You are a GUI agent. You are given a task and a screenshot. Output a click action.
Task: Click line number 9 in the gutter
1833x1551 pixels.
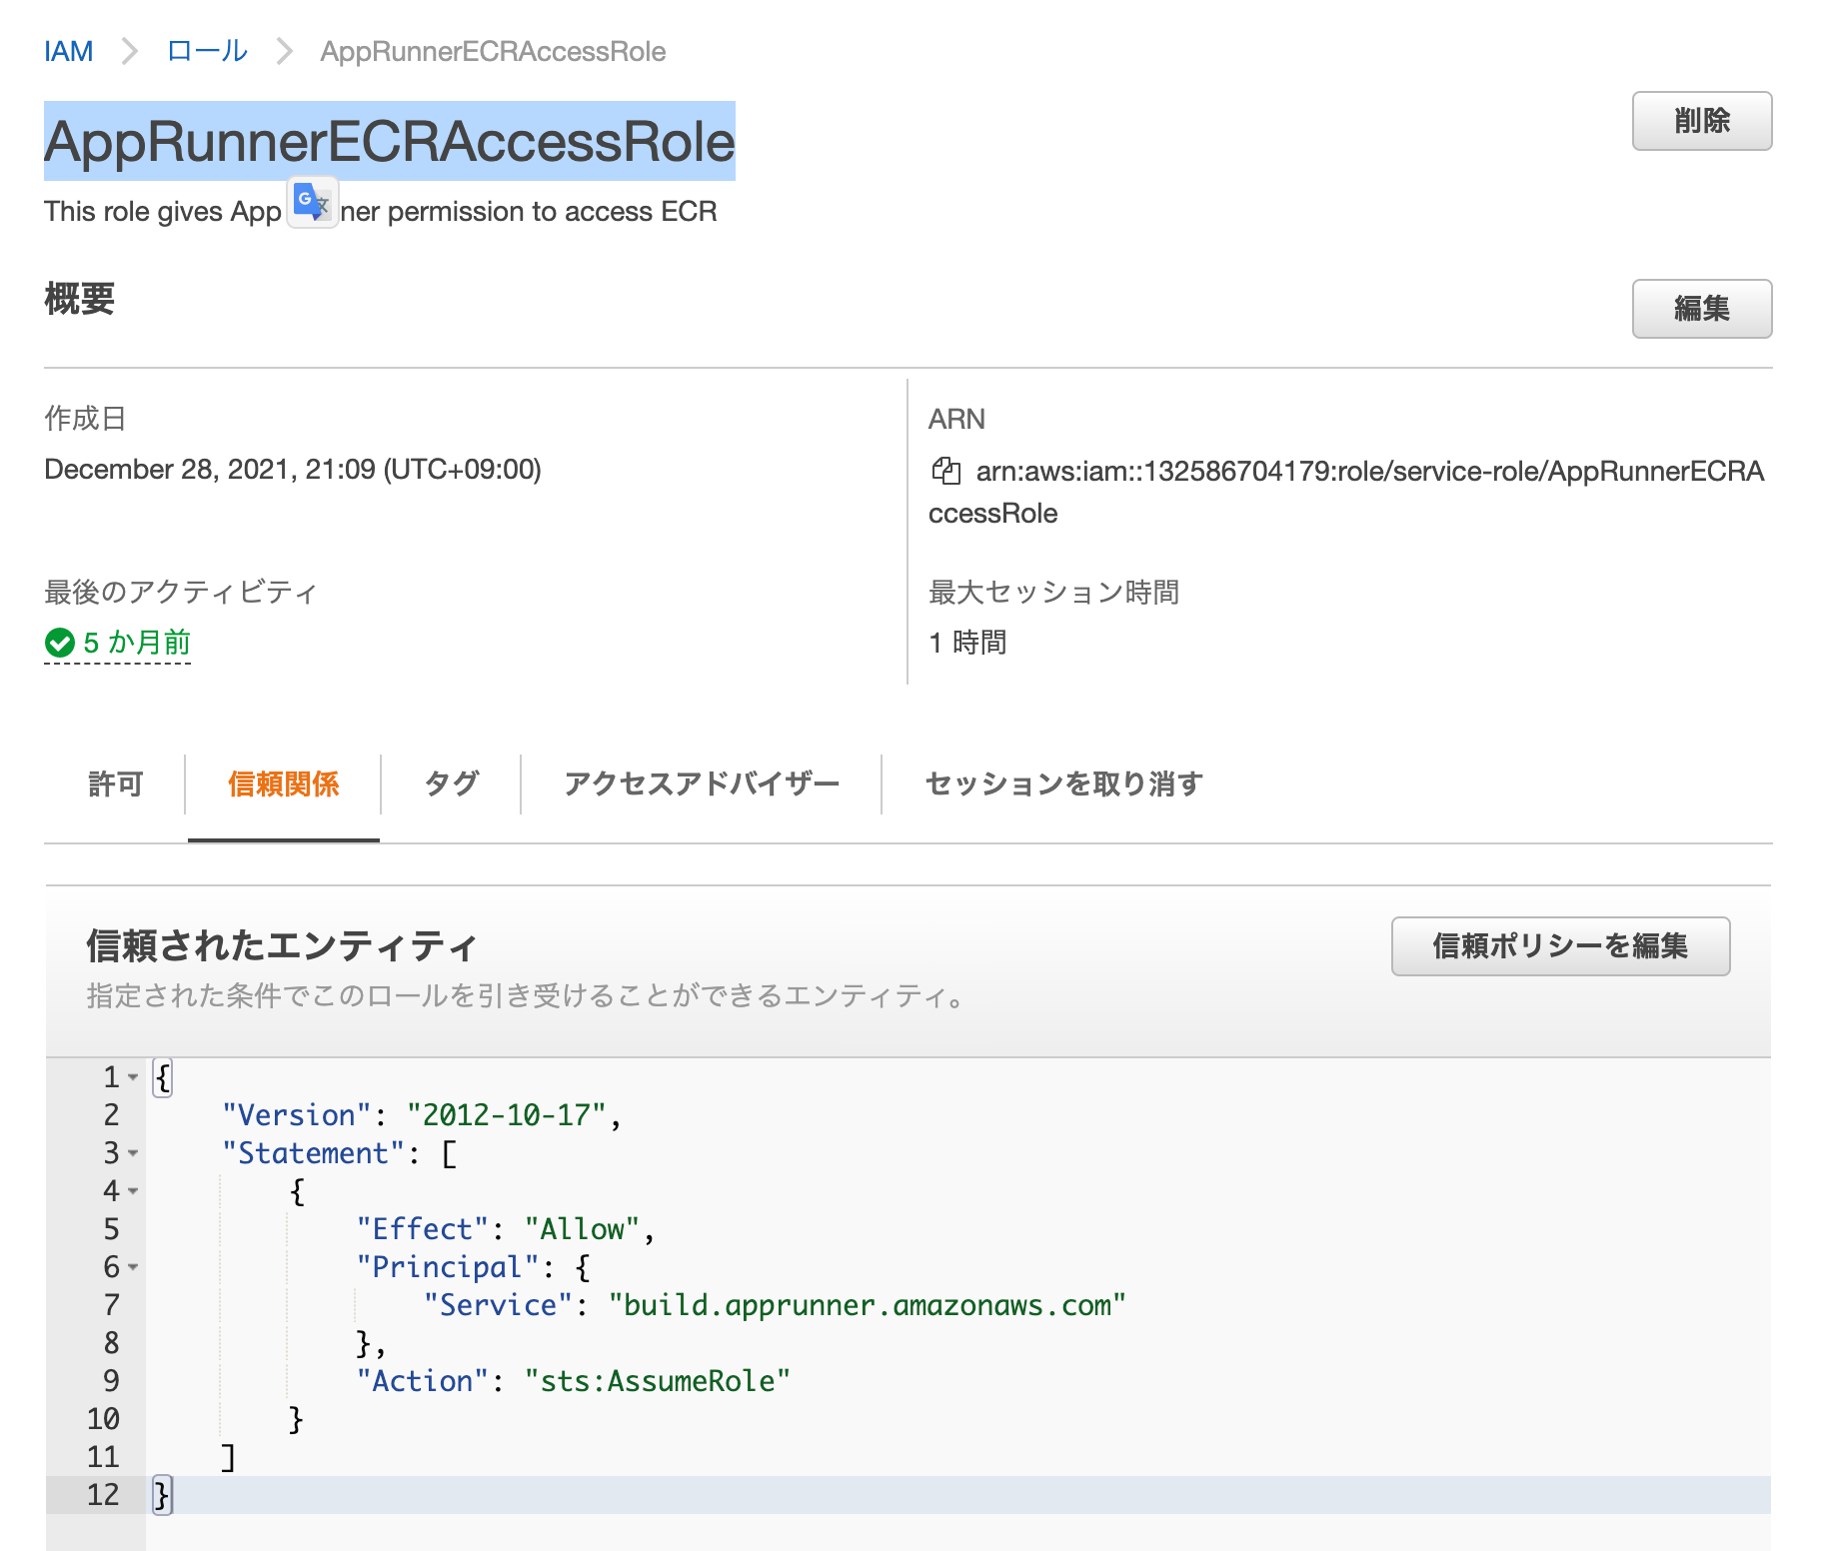click(111, 1381)
